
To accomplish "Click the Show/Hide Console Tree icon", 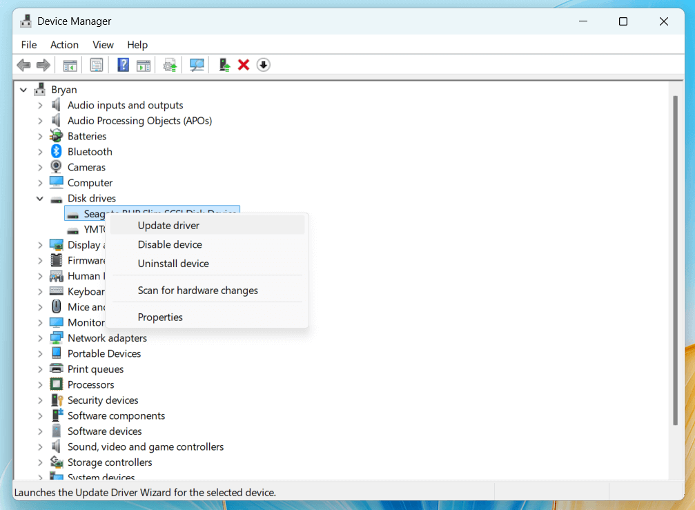I will [x=70, y=64].
